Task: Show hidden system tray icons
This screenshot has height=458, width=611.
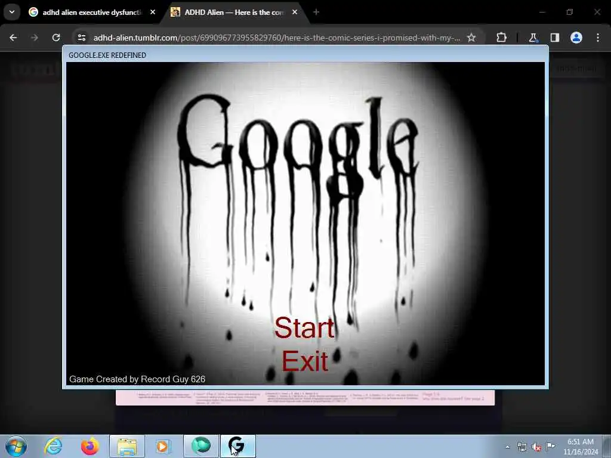Action: pos(507,447)
